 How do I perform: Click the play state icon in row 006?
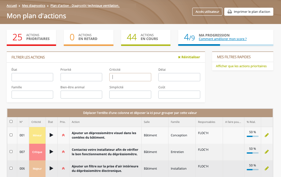[x=51, y=168]
